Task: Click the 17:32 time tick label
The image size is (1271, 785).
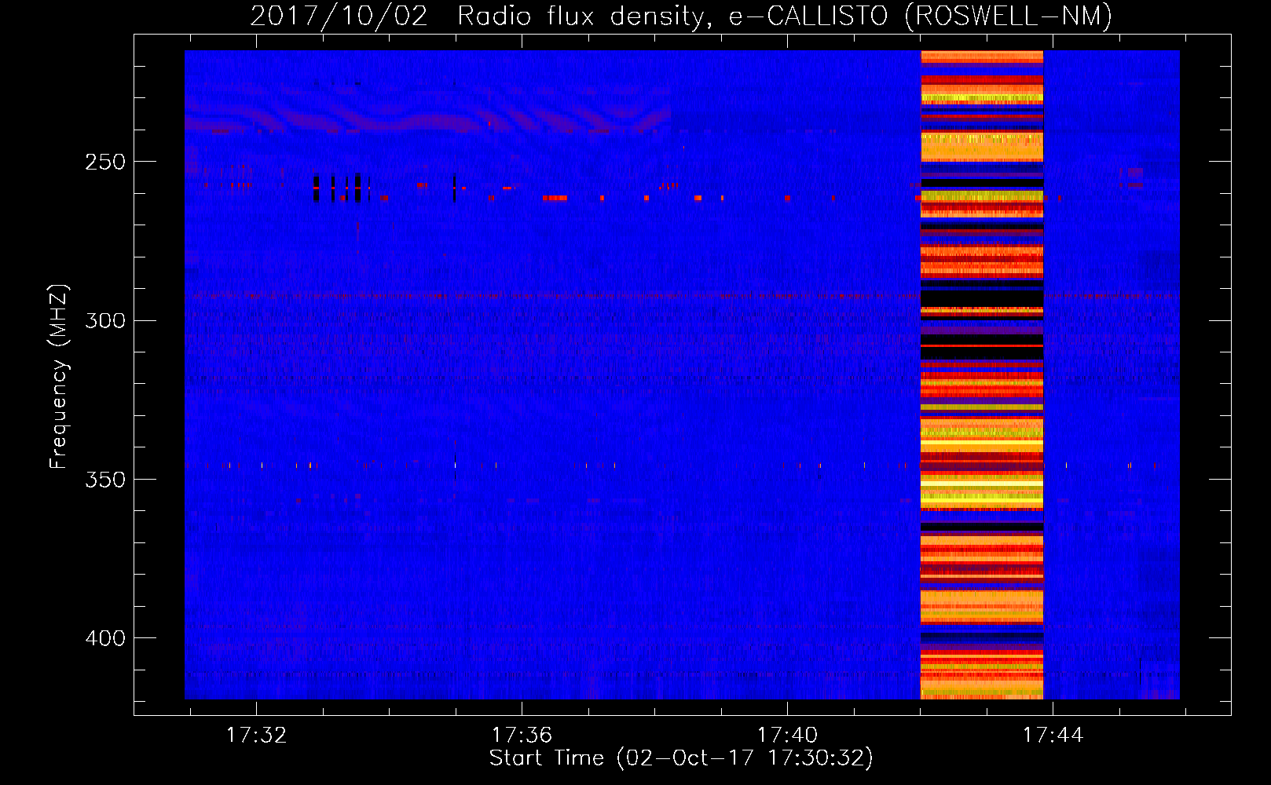Action: coord(257,736)
